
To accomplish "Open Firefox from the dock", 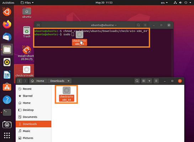I will 7,24.
